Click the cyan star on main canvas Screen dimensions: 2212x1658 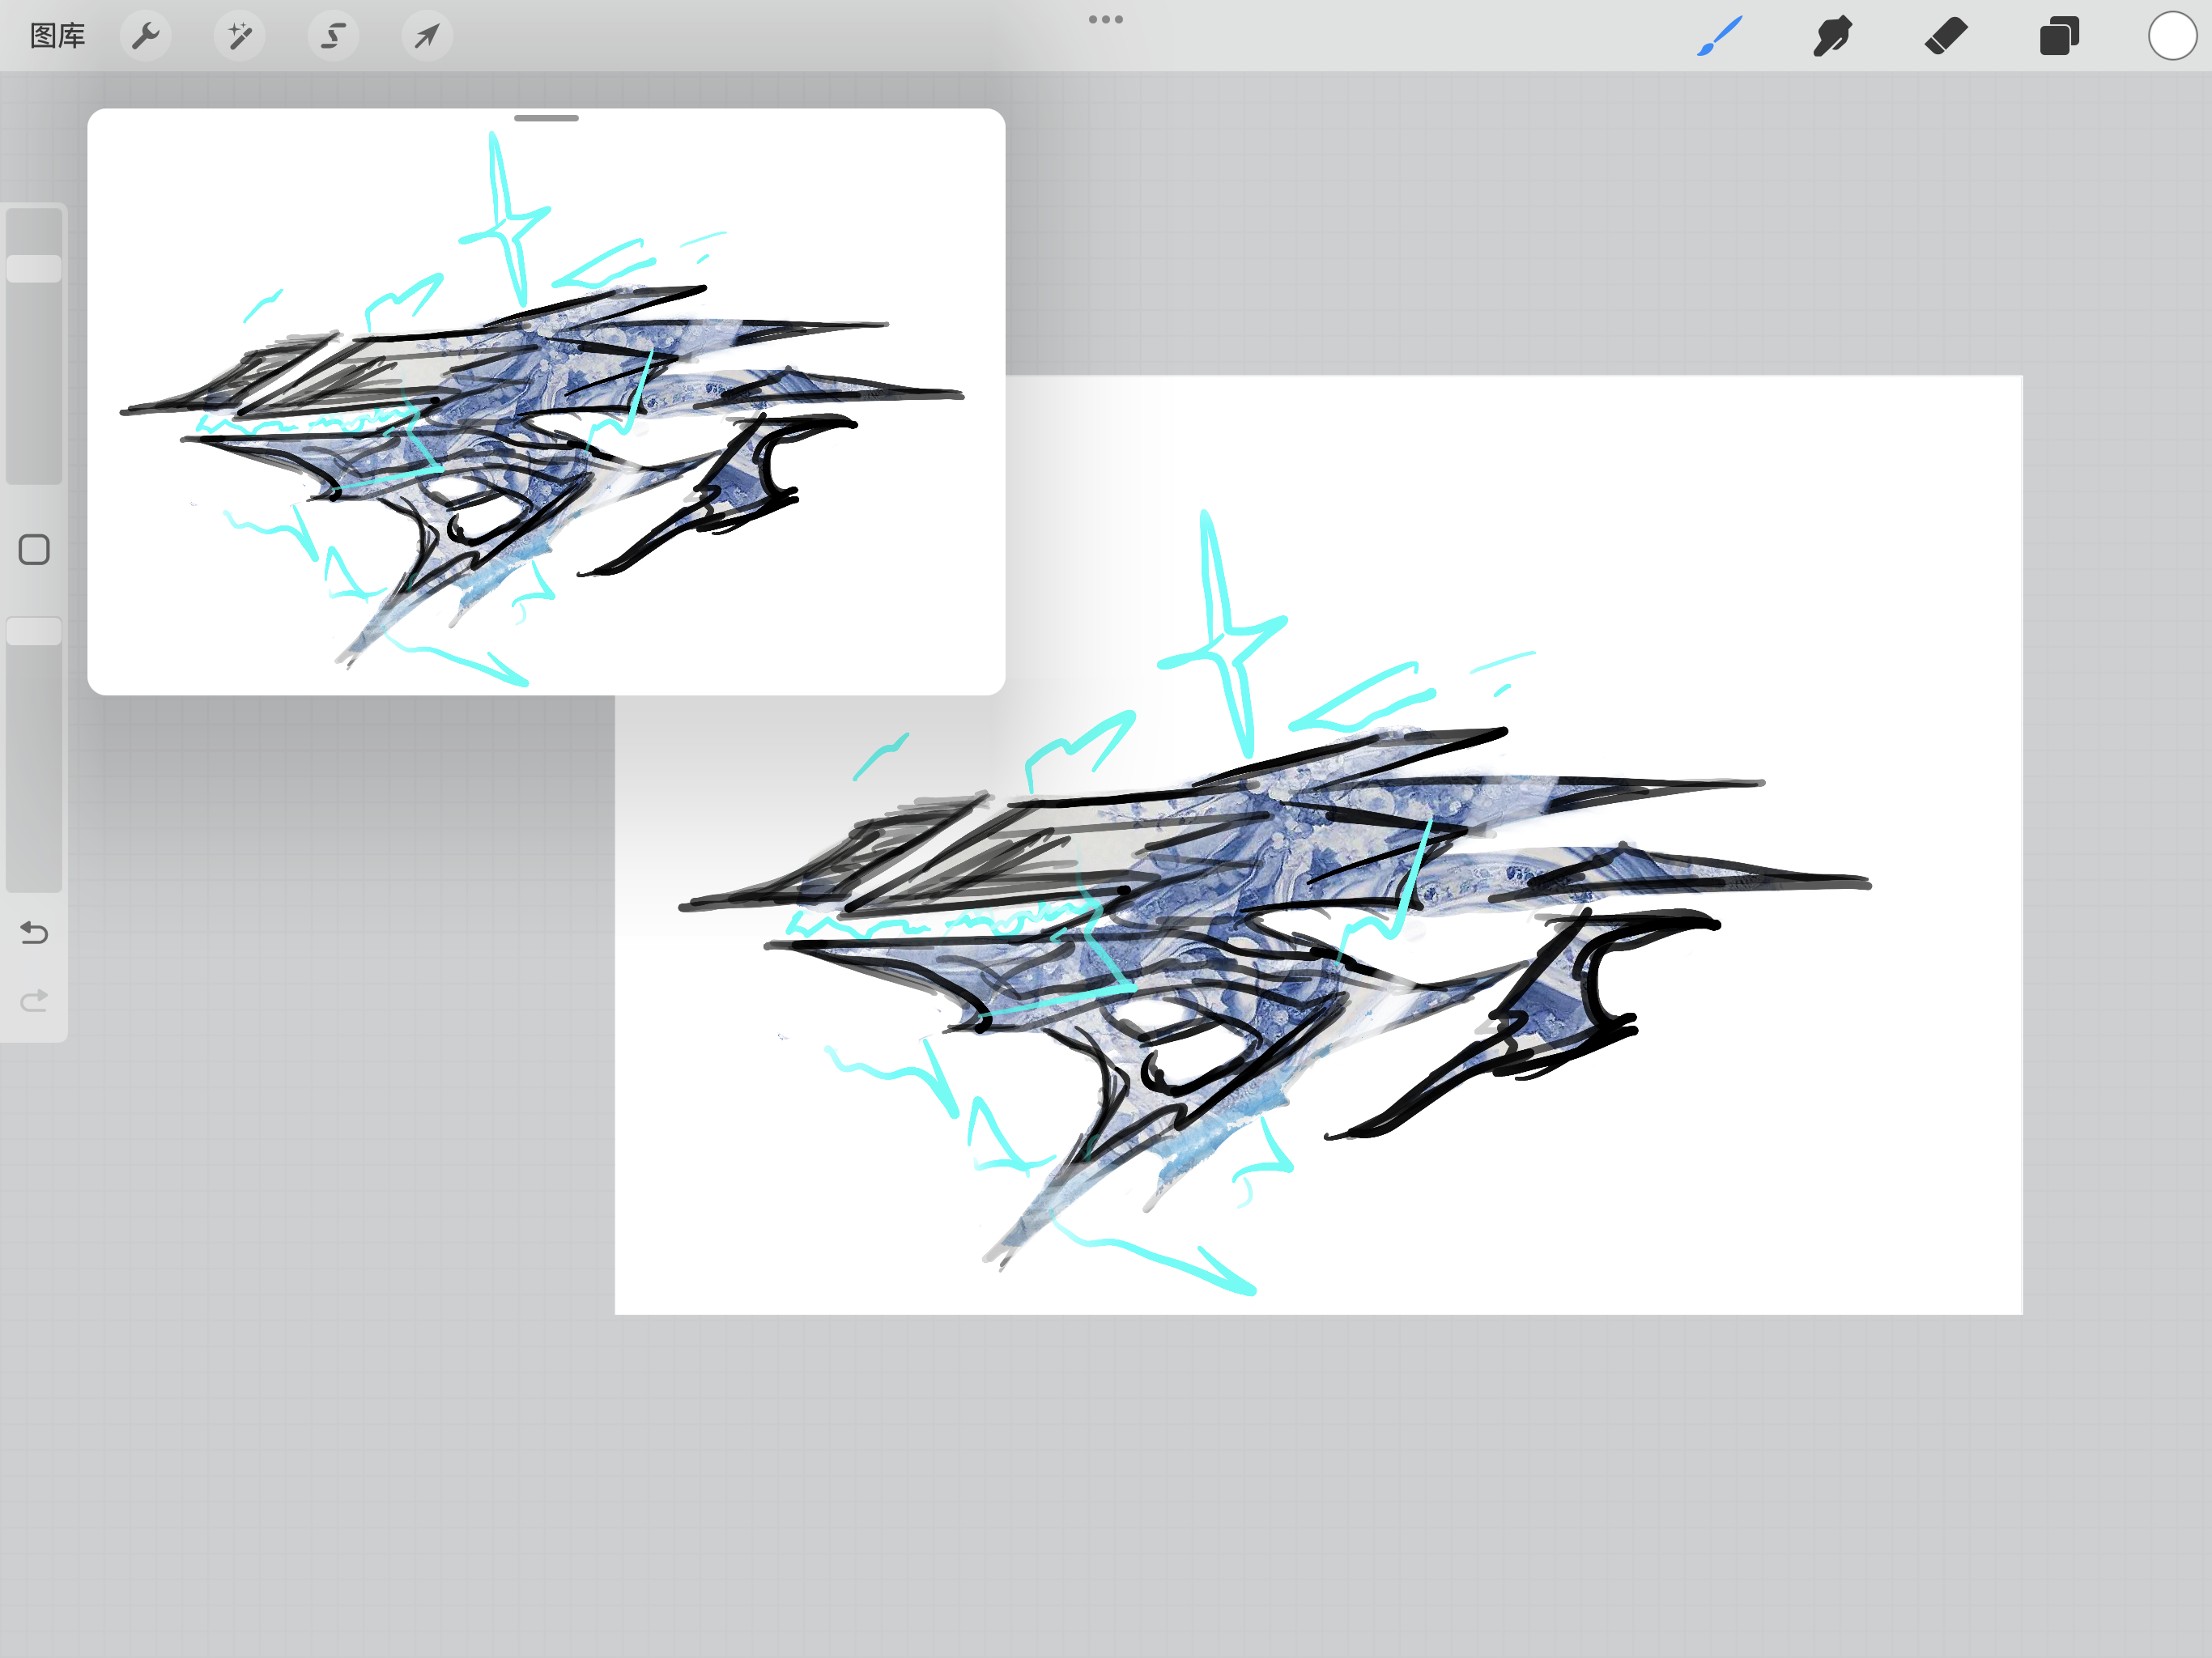pos(1223,634)
